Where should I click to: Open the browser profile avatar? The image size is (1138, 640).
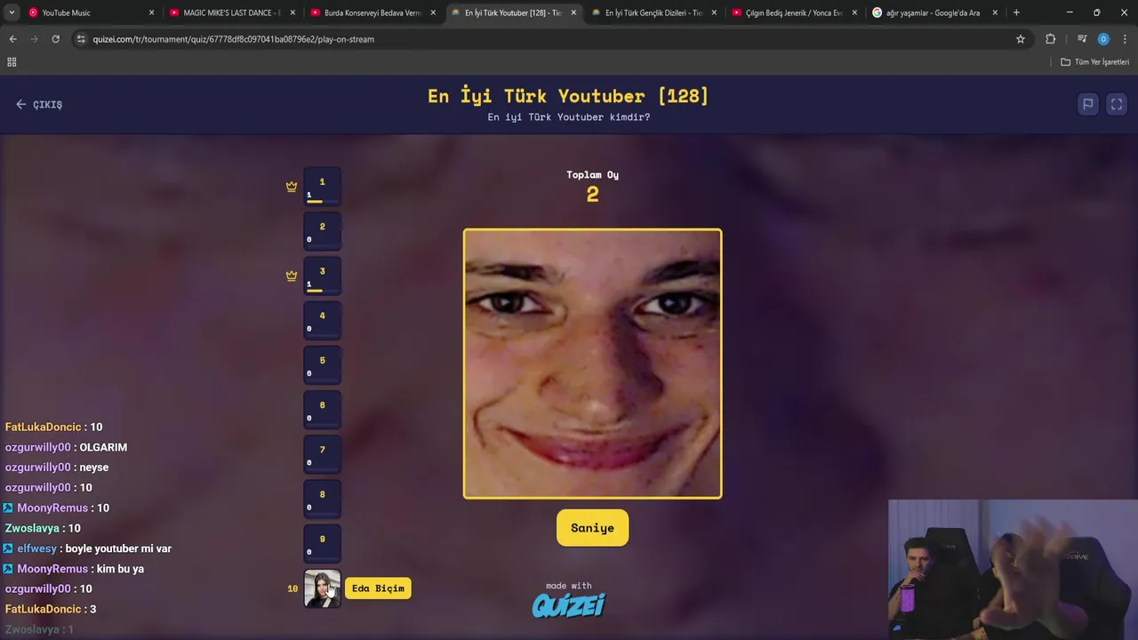(x=1103, y=39)
